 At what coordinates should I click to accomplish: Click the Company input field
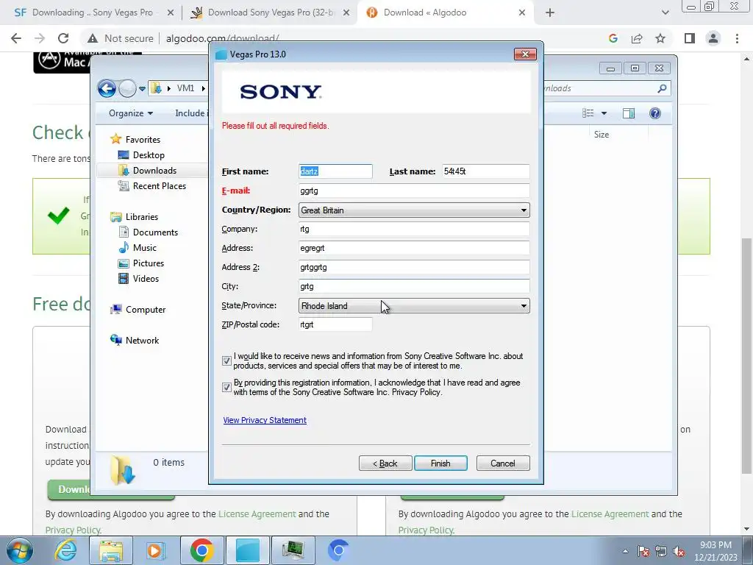pyautogui.click(x=414, y=229)
